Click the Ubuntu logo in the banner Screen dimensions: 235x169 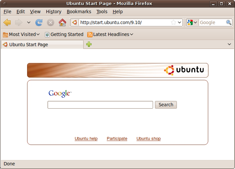click(184, 70)
